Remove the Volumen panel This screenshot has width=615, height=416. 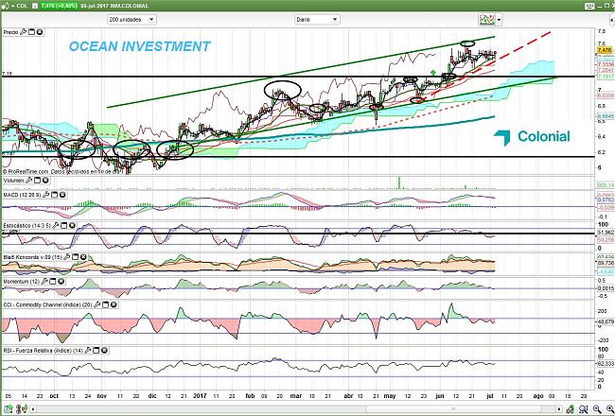45,181
